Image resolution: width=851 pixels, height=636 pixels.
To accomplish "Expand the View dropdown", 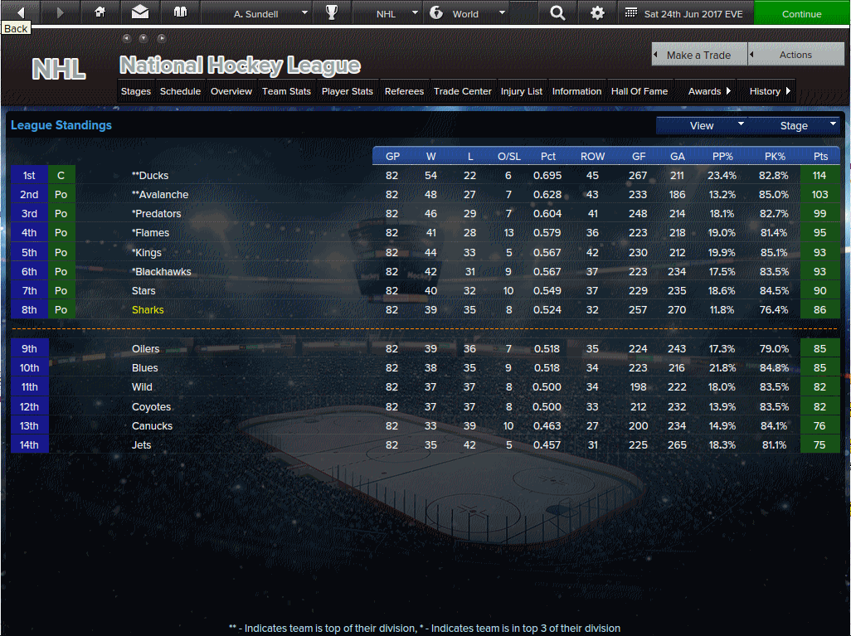I will click(702, 125).
